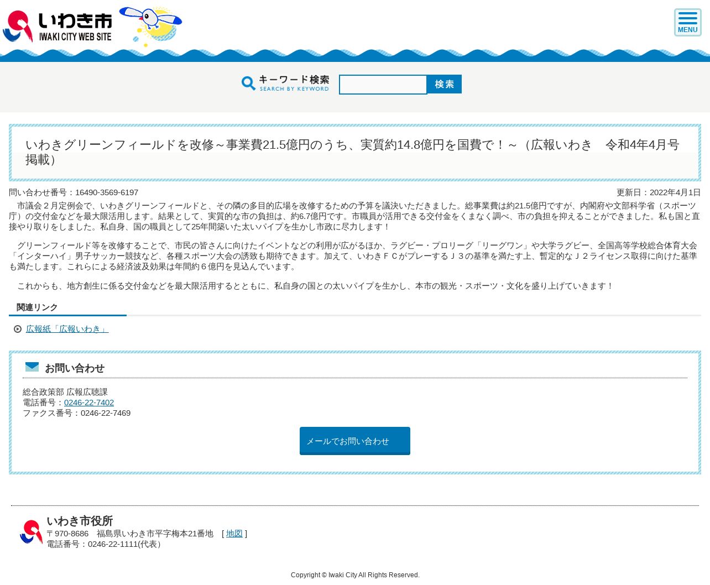This screenshot has width=710, height=585.
Task: Click the 関連リンク section heading
Action: 37,307
